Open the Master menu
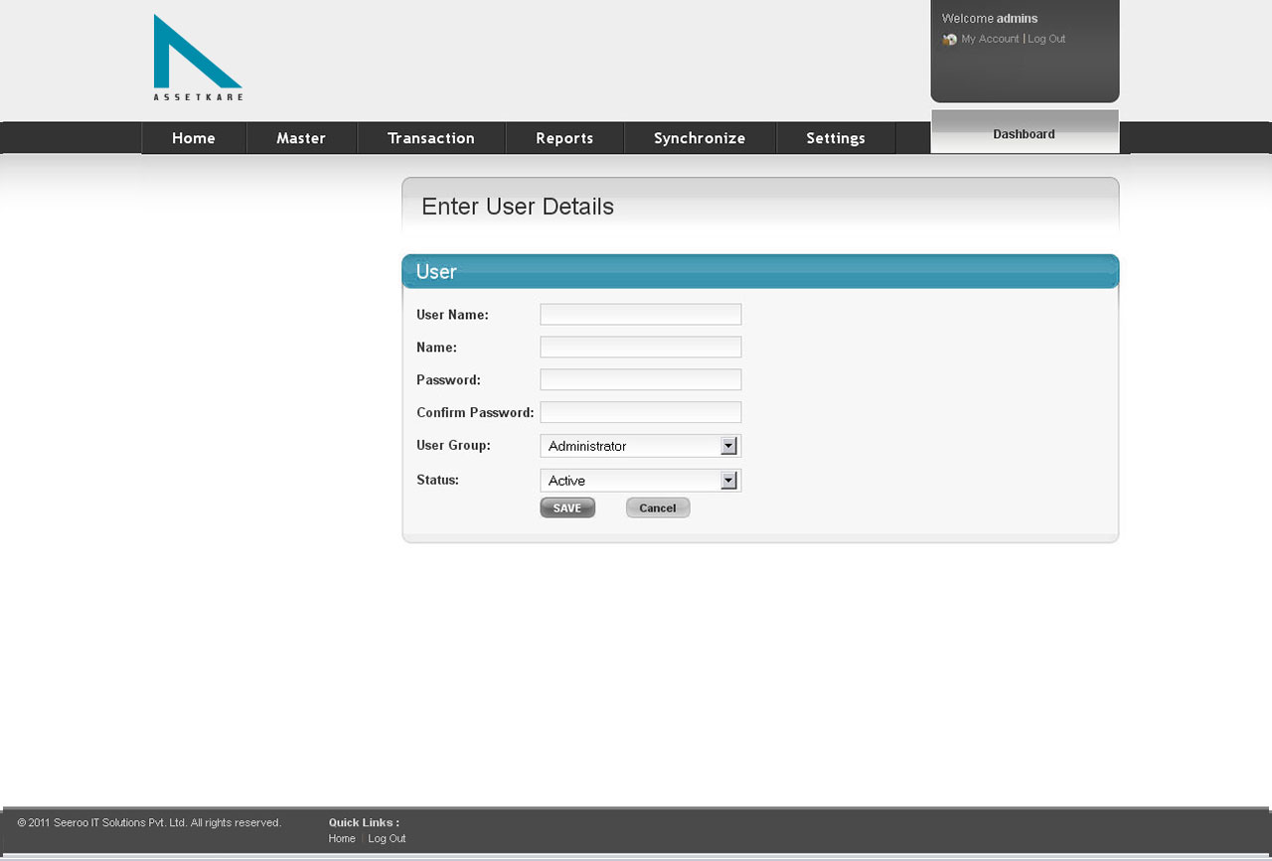The height and width of the screenshot is (861, 1272). click(301, 138)
